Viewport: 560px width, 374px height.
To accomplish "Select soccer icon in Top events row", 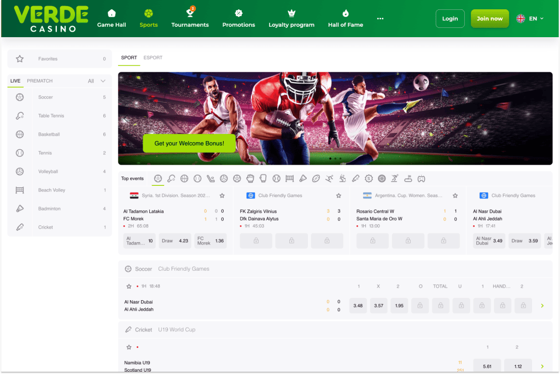I will [158, 179].
